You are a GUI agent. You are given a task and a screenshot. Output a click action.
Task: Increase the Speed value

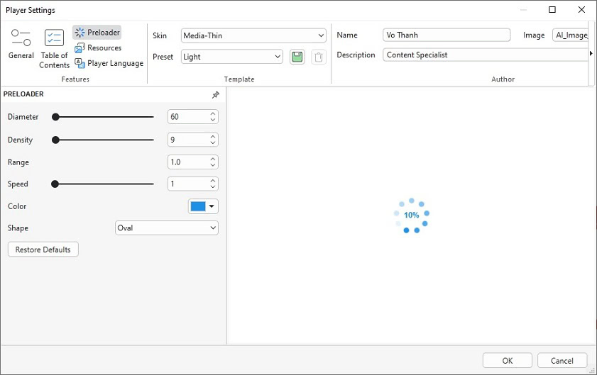pos(213,181)
